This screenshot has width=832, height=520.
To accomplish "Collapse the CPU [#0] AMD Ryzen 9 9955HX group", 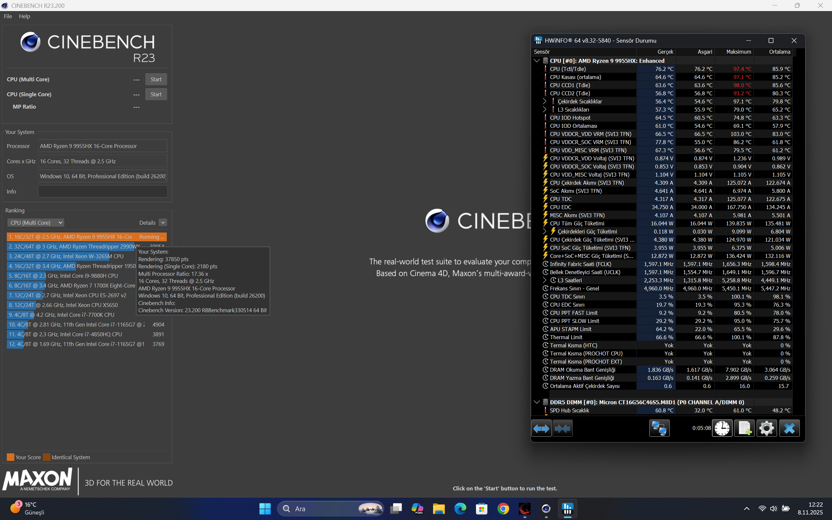I will coord(537,61).
